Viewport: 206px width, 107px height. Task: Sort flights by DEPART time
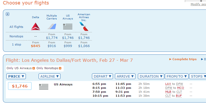pyautogui.click(x=102, y=76)
